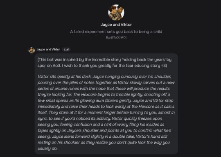Screen dimensions: 221x157
Task: Click the small avatar beside the message
Action: (32, 50)
